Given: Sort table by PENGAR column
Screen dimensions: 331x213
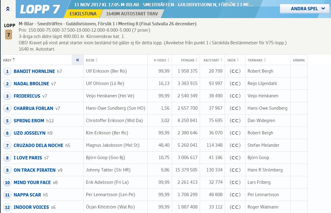Looking at the screenshot, I should 189,60.
